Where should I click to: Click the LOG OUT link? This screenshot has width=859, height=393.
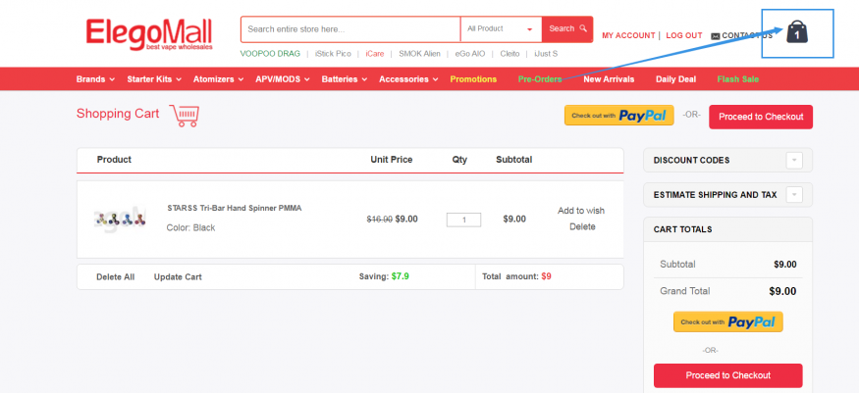(x=683, y=35)
